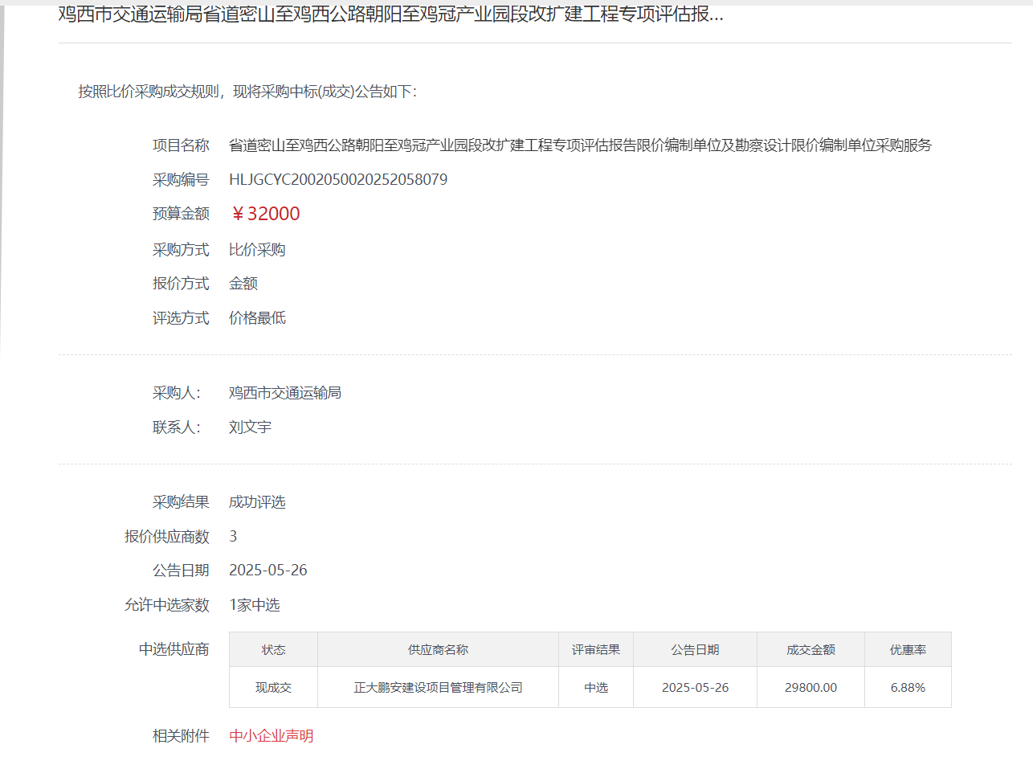Select contact person name 刘文宇

pyautogui.click(x=250, y=427)
